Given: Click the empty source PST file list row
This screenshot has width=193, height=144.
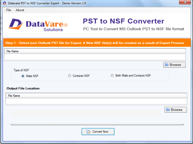Looking at the screenshot, I should 95,57.
